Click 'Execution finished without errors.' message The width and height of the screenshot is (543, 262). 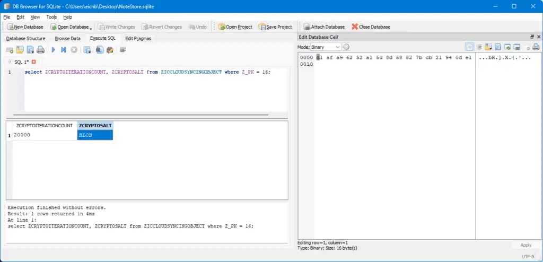point(56,207)
